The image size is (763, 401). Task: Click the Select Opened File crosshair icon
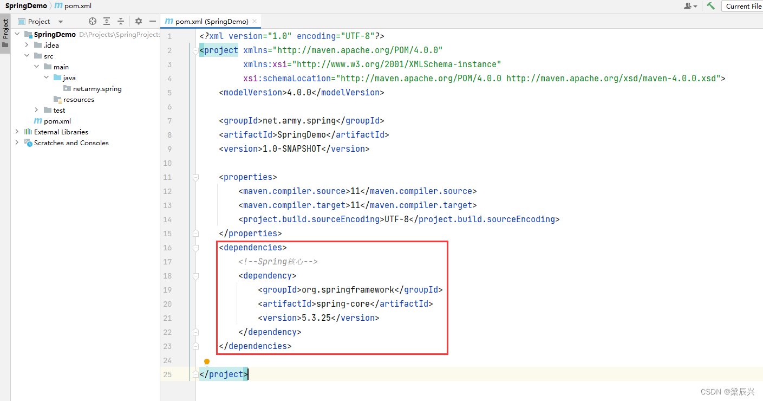pos(93,21)
